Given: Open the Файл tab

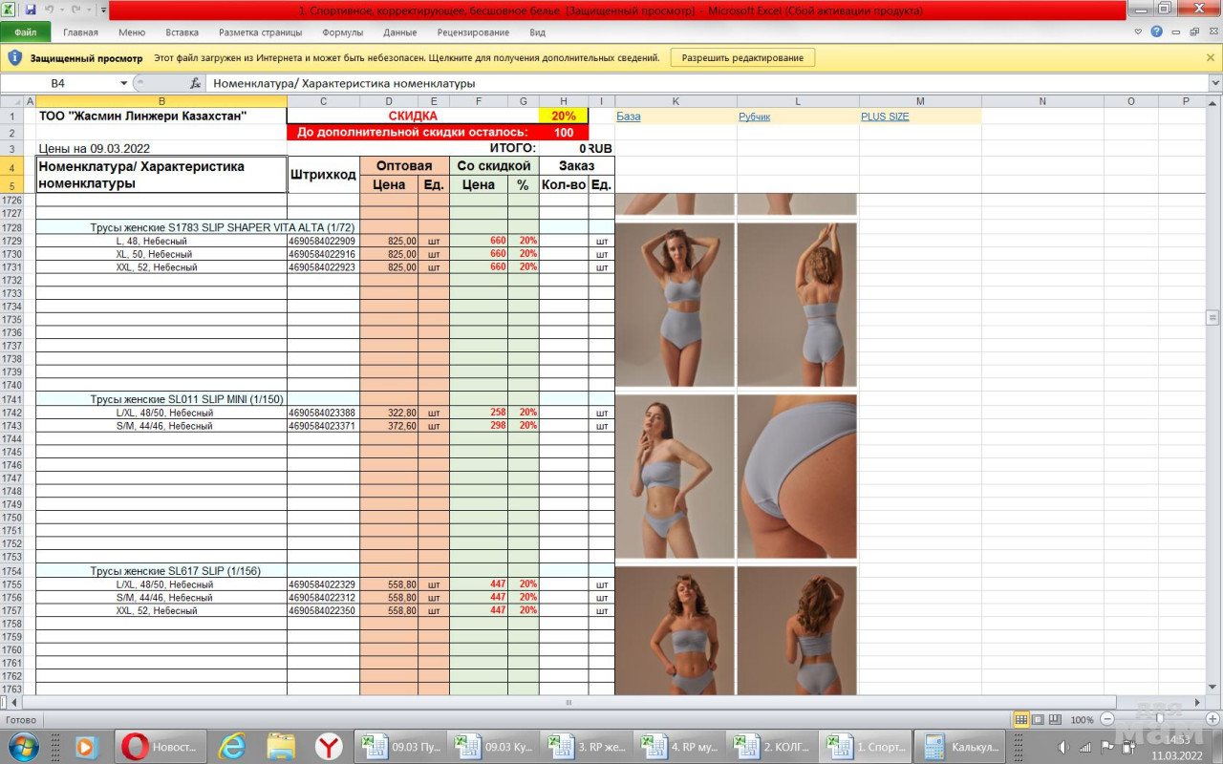Looking at the screenshot, I should click(x=26, y=32).
